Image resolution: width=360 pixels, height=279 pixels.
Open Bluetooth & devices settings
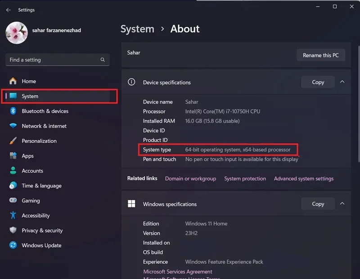pos(45,111)
